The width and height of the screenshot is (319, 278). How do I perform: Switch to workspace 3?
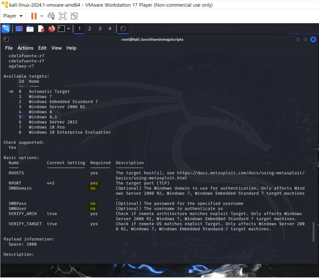coord(100,29)
